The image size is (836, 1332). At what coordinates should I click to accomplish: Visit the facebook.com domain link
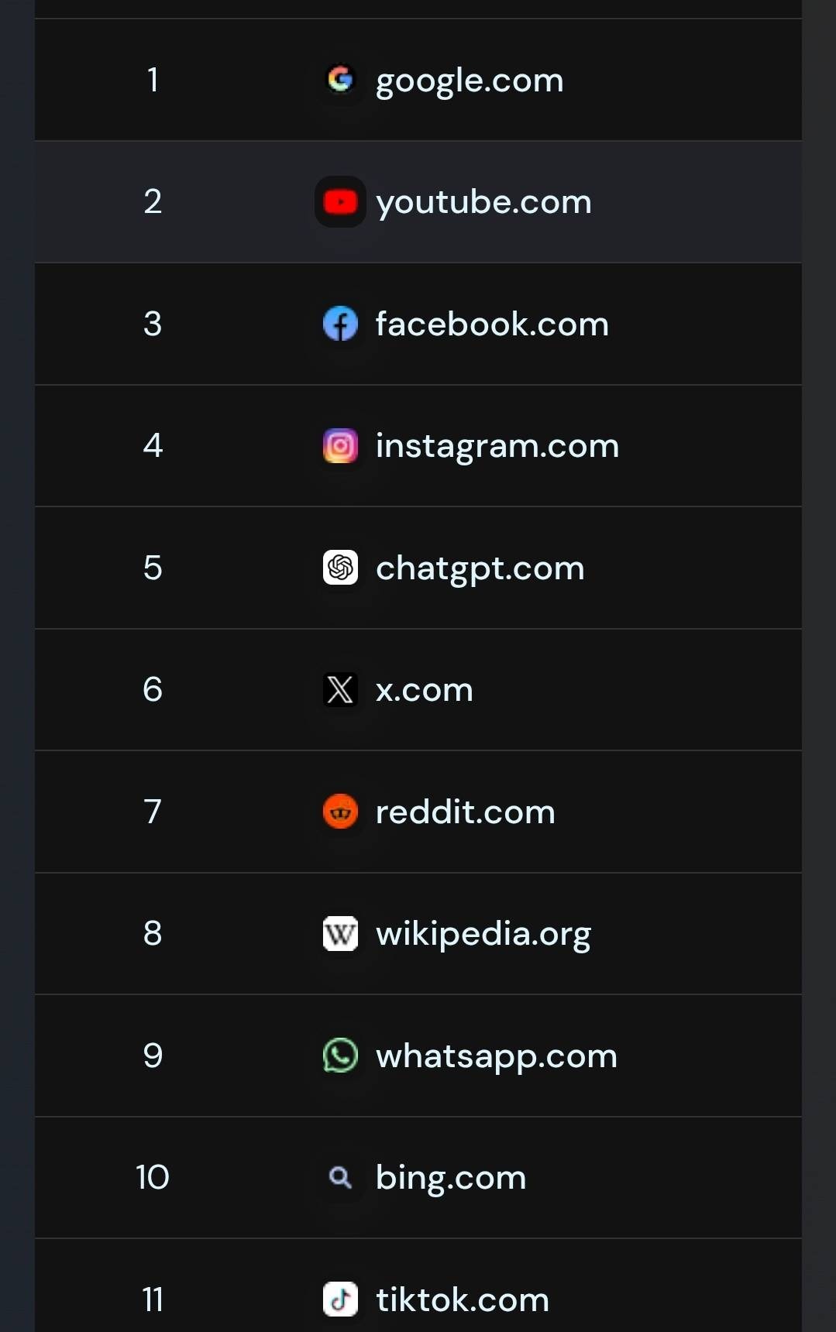(492, 324)
